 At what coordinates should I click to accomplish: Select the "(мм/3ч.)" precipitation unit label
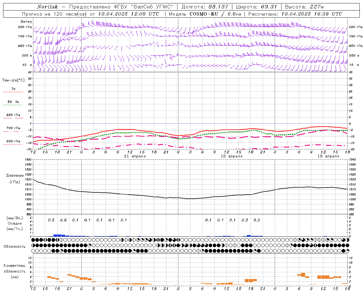click(x=15, y=218)
